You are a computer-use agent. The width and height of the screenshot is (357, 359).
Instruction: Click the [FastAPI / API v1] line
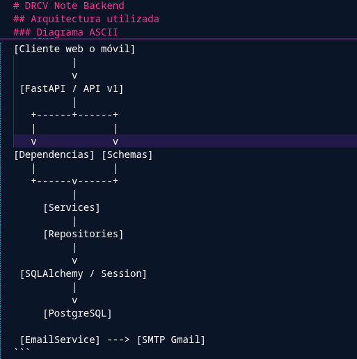pos(72,88)
